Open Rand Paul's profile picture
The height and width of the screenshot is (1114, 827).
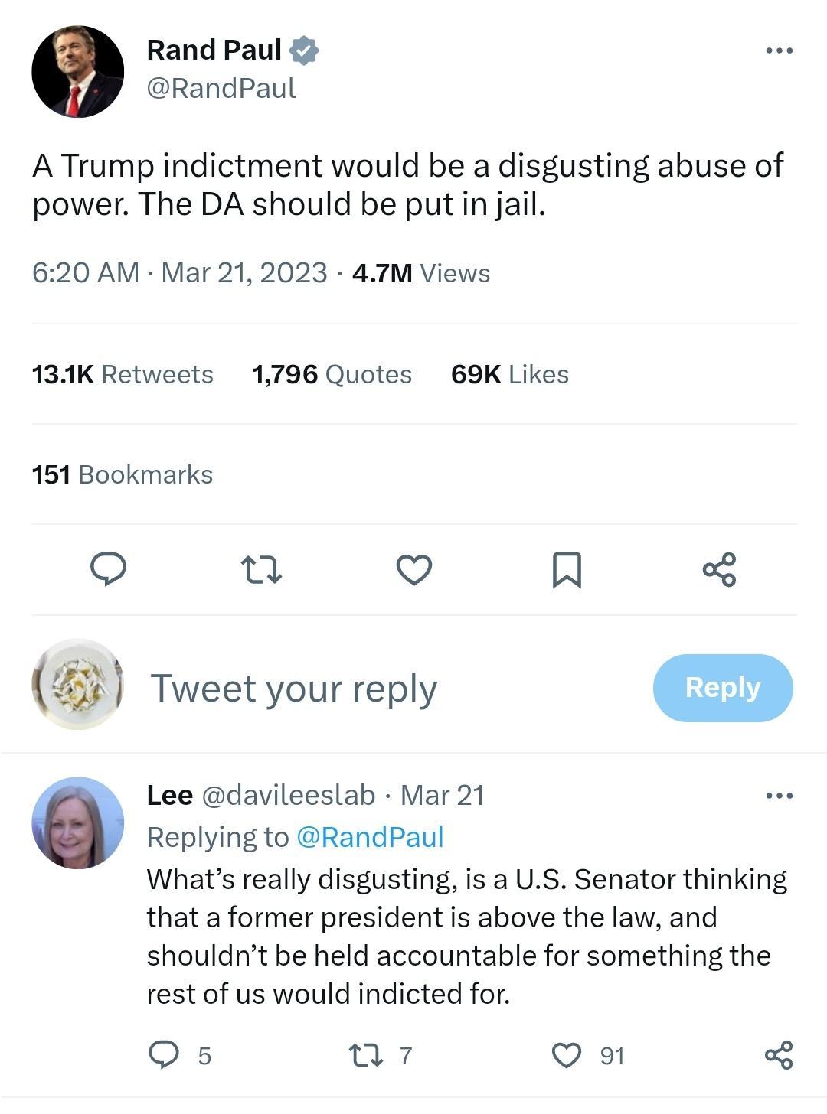(77, 72)
